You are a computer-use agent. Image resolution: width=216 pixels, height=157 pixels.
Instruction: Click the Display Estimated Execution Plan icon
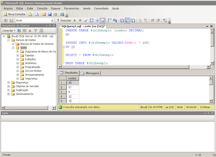click(x=91, y=21)
